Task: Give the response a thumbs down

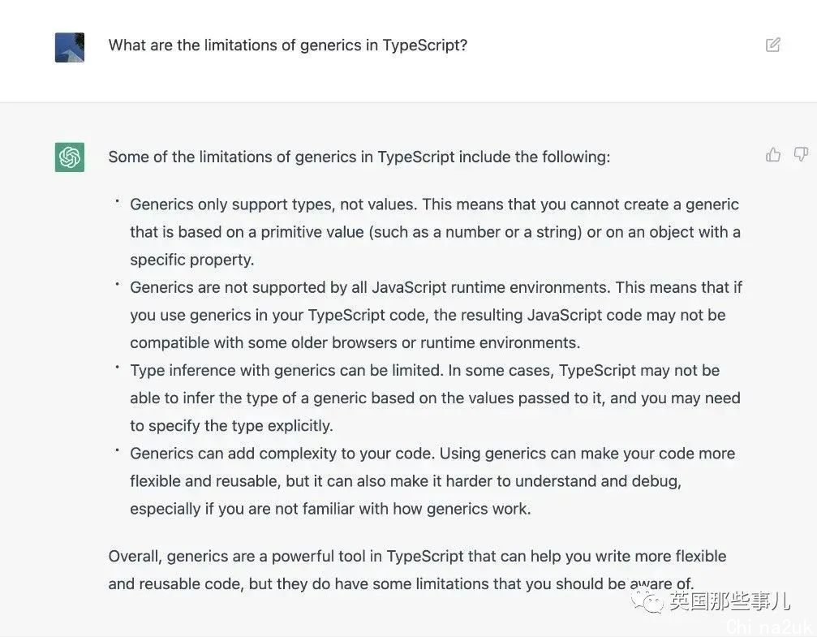Action: [x=800, y=154]
